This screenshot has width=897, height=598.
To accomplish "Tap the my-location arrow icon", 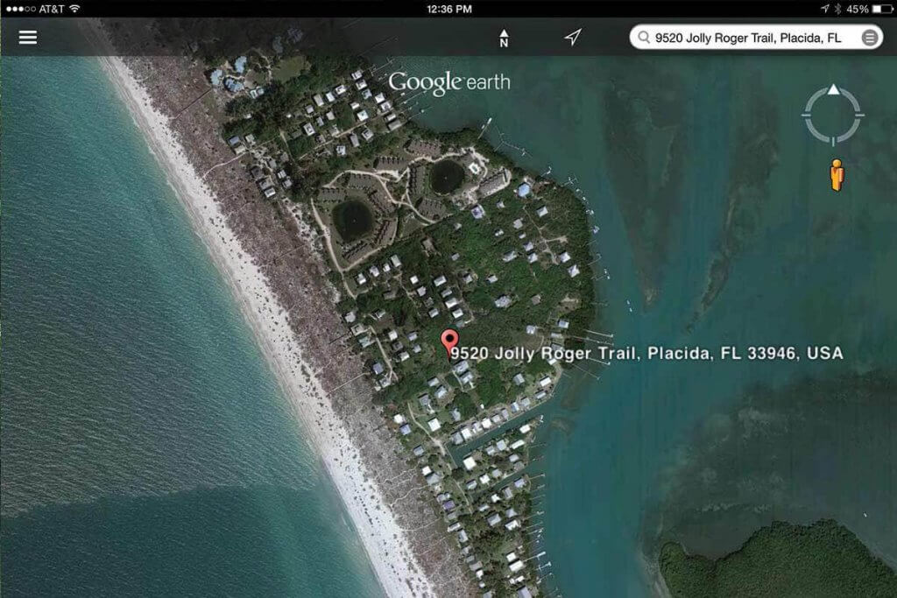I will pyautogui.click(x=573, y=37).
